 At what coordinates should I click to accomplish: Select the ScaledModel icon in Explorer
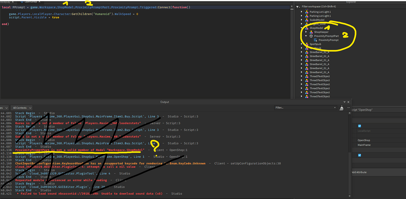(x=307, y=20)
